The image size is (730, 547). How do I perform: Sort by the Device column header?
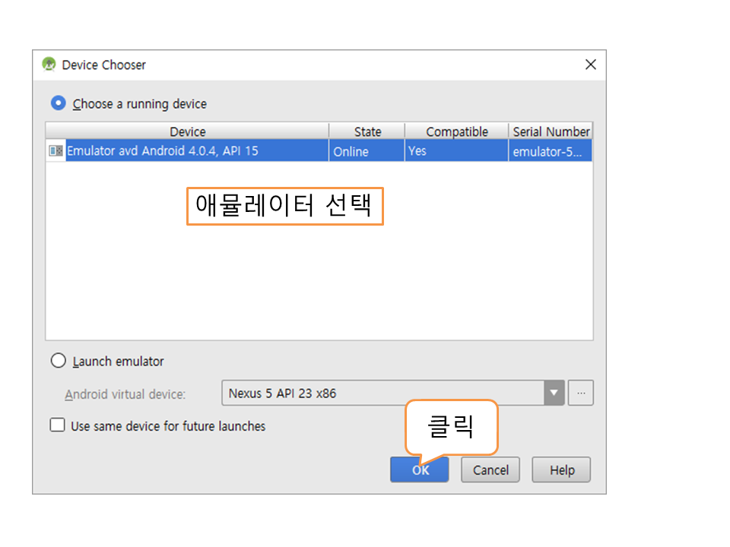tap(187, 131)
